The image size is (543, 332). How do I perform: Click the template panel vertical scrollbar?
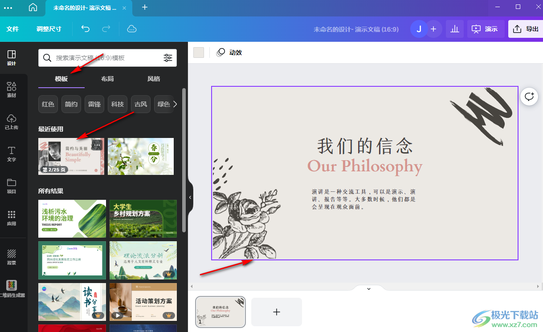(x=184, y=160)
